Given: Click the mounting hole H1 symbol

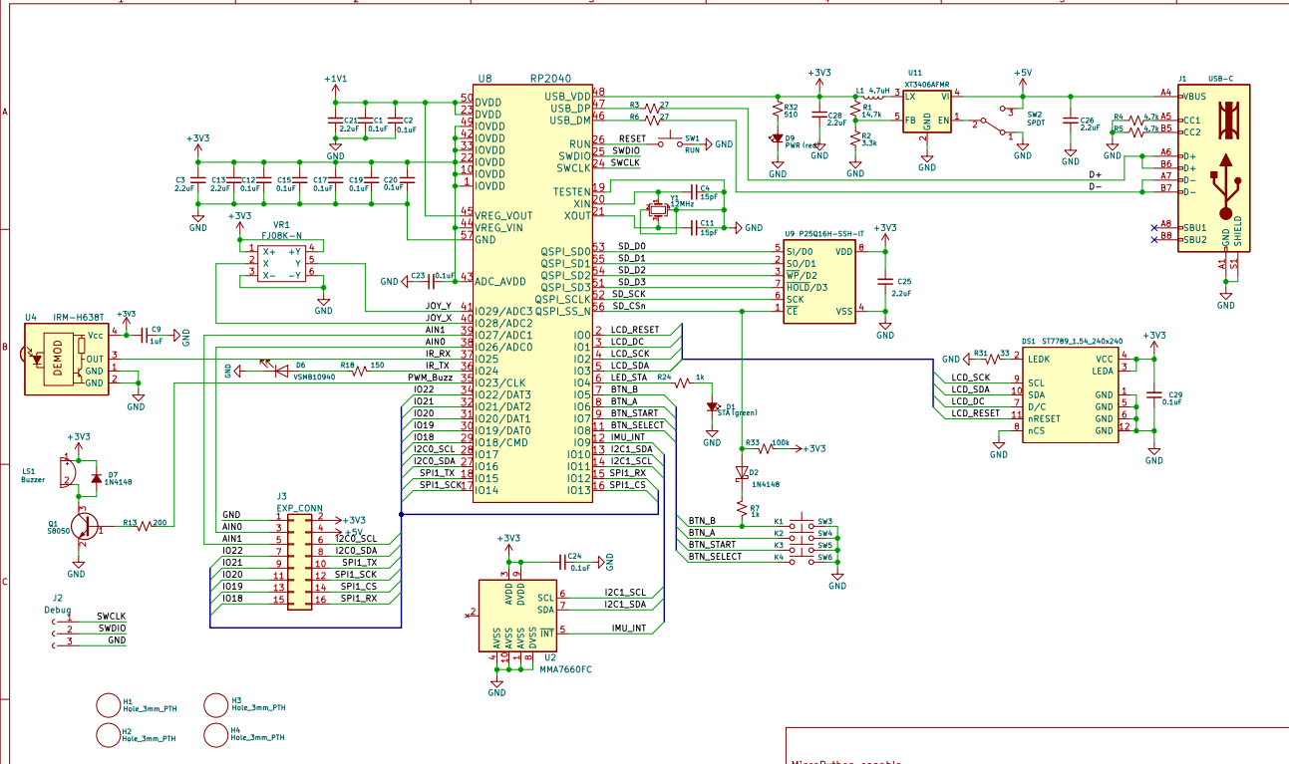Looking at the screenshot, I should (x=108, y=704).
